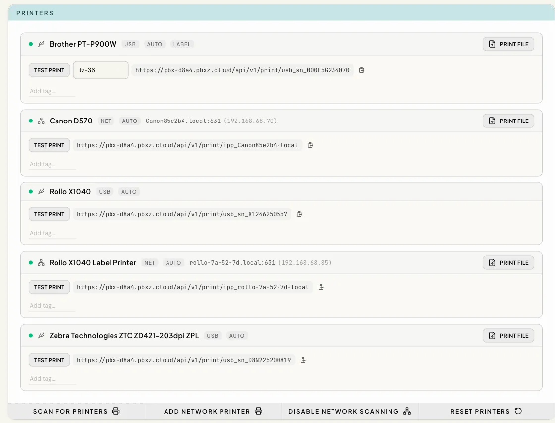
Task: Run a test print on Brother PT-P900W
Action: coord(49,70)
